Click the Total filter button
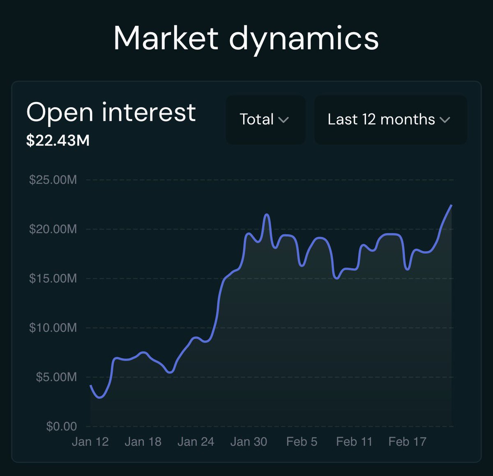The width and height of the screenshot is (493, 476). (x=265, y=120)
